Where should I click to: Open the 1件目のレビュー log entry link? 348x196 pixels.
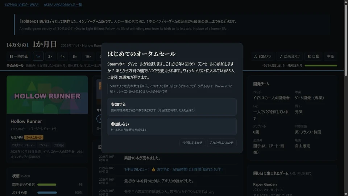(x=173, y=170)
